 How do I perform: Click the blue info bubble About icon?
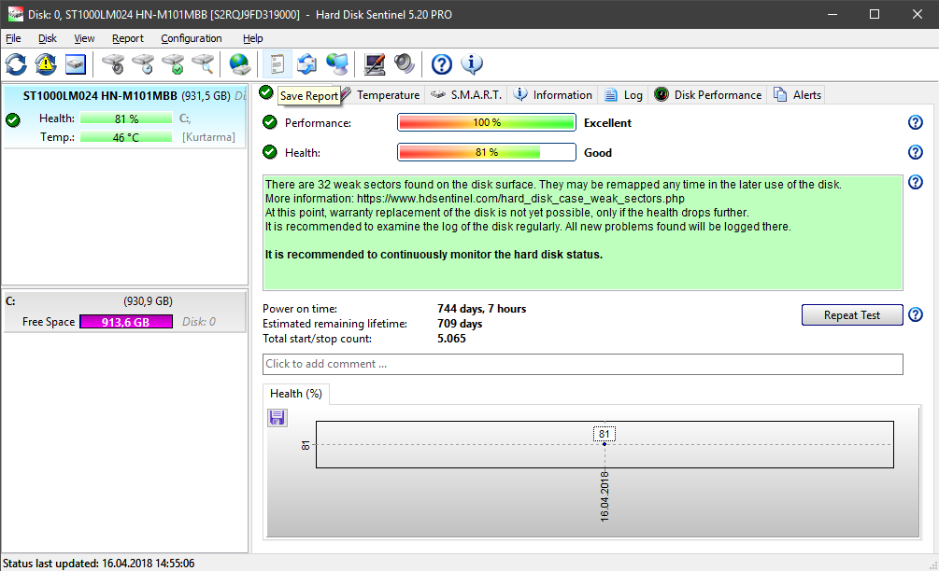[x=472, y=64]
